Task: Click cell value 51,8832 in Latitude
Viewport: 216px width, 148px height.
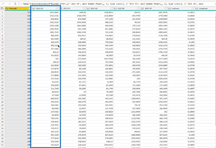Action: click(x=191, y=12)
